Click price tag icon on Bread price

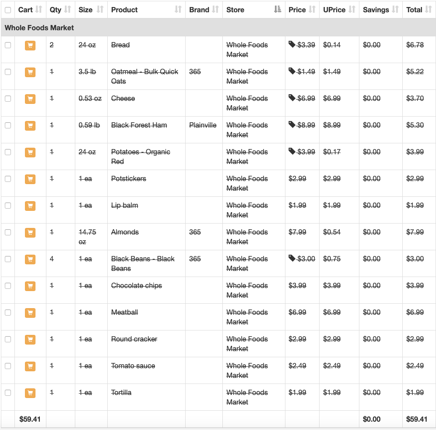pos(292,45)
